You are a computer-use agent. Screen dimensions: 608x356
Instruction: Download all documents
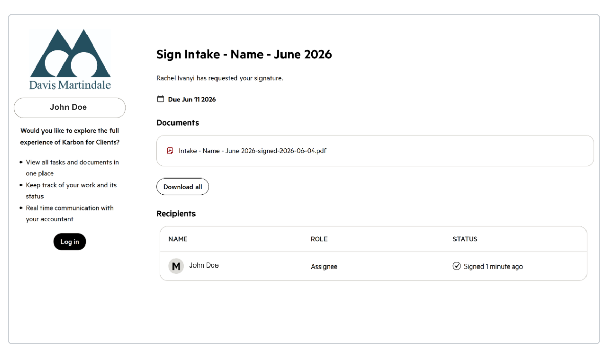point(183,187)
